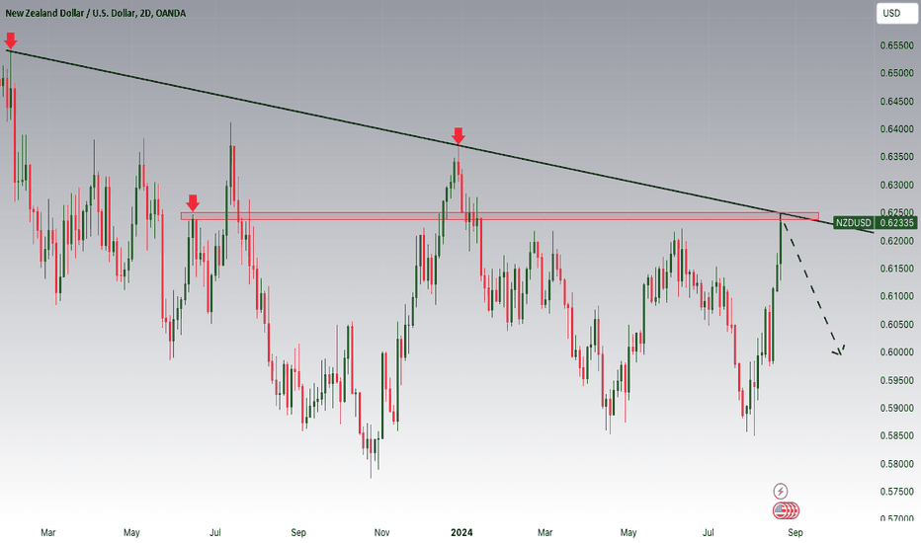The height and width of the screenshot is (543, 921).
Task: Click the 0.58000 price axis label
Action: click(x=896, y=464)
